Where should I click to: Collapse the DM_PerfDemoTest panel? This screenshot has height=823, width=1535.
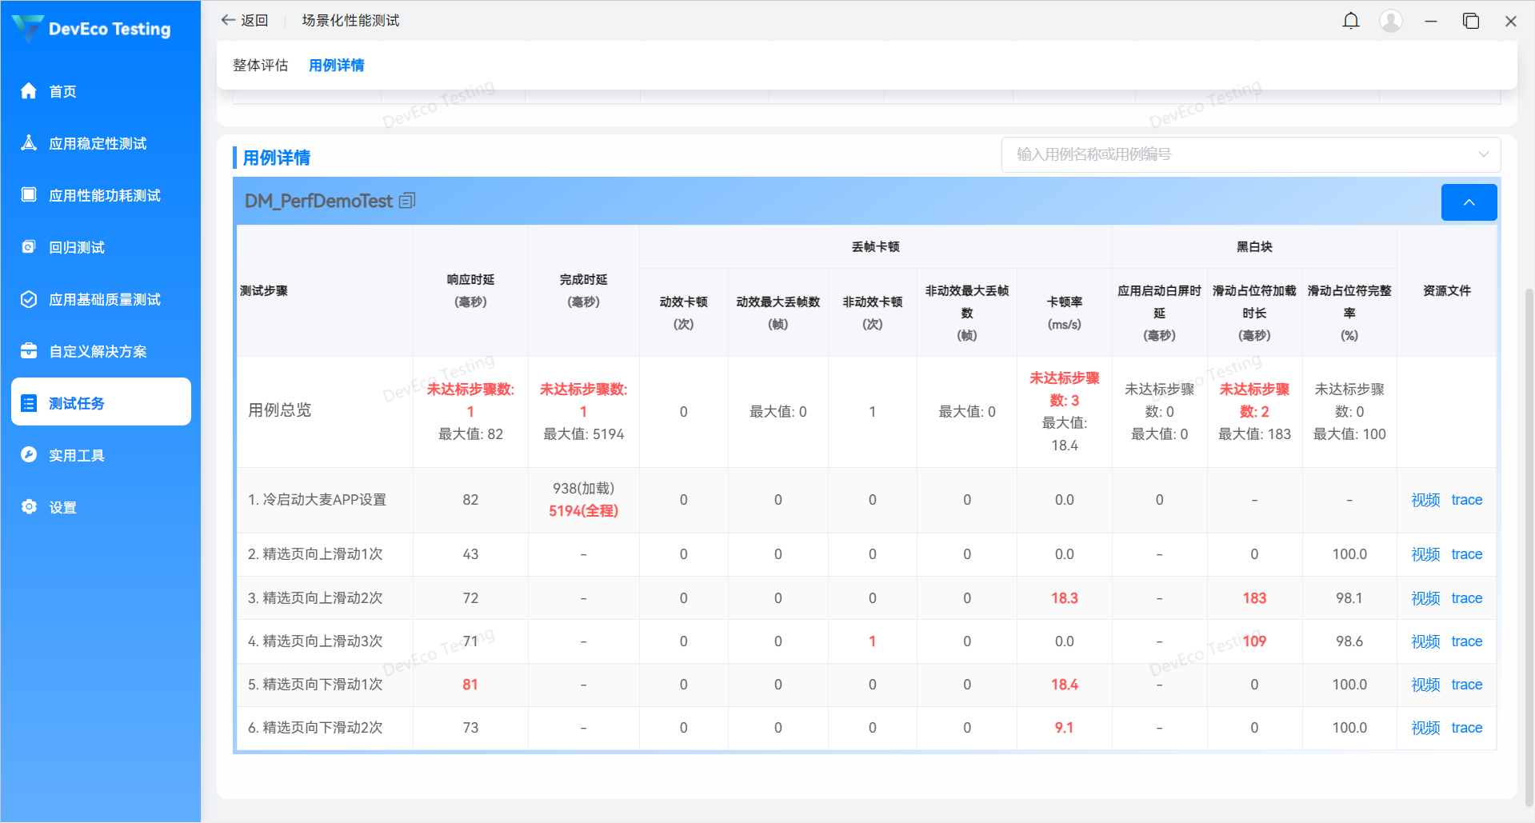[x=1469, y=202]
